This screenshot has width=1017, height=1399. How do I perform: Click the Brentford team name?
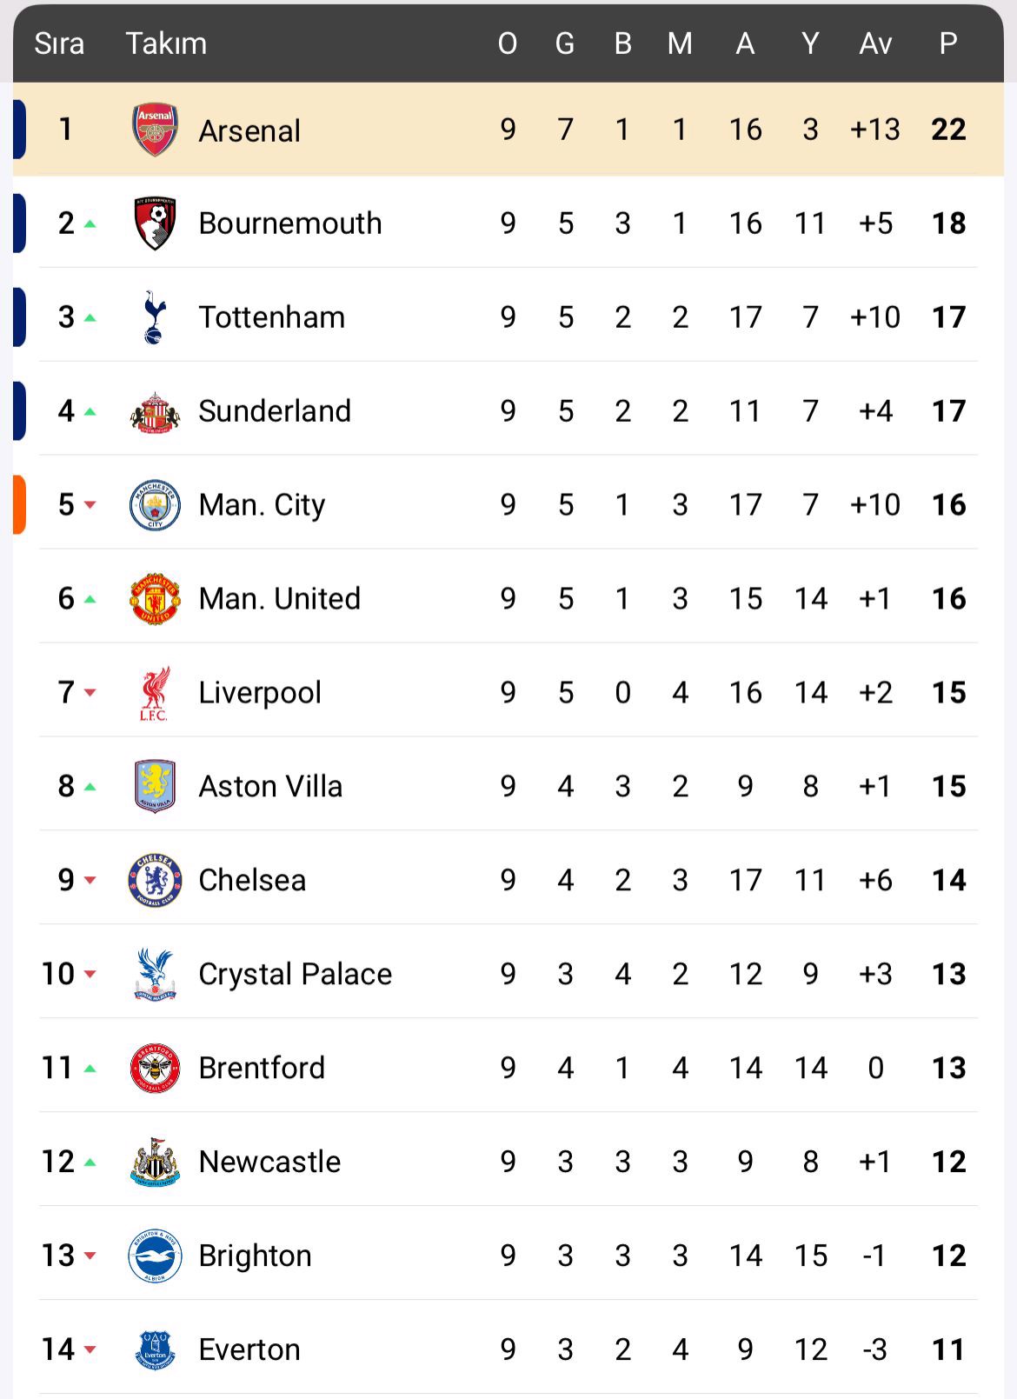tap(262, 1069)
